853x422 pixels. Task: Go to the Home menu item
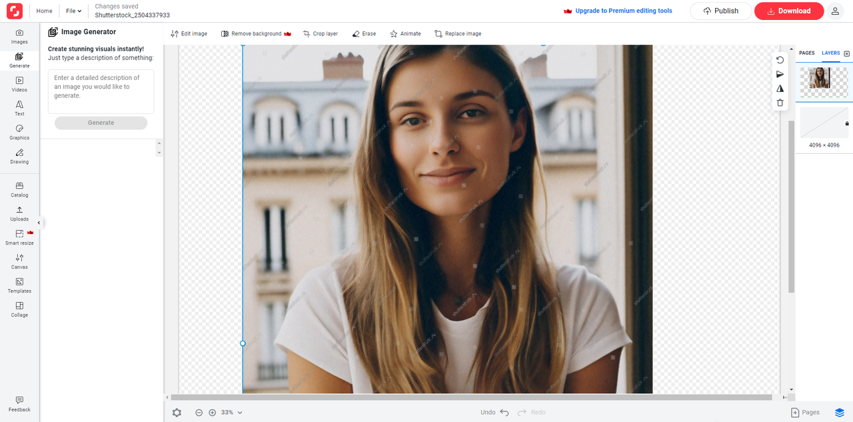click(44, 11)
